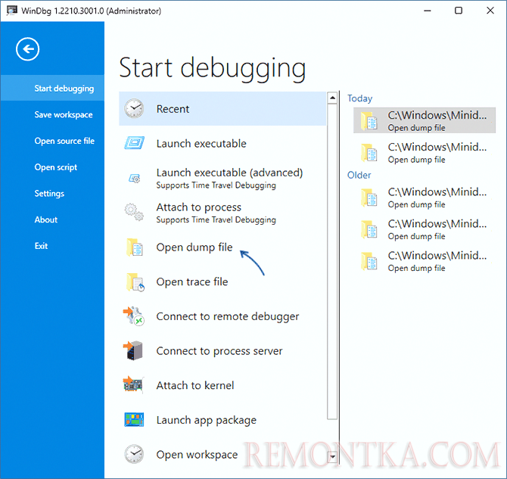This screenshot has width=507, height=479.
Task: Click the Attach to kernel board icon
Action: [133, 384]
